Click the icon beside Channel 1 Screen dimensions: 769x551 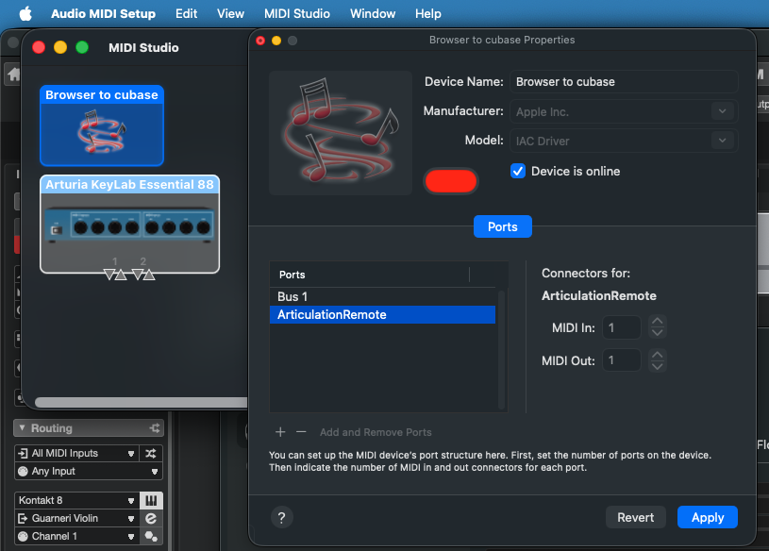click(151, 536)
